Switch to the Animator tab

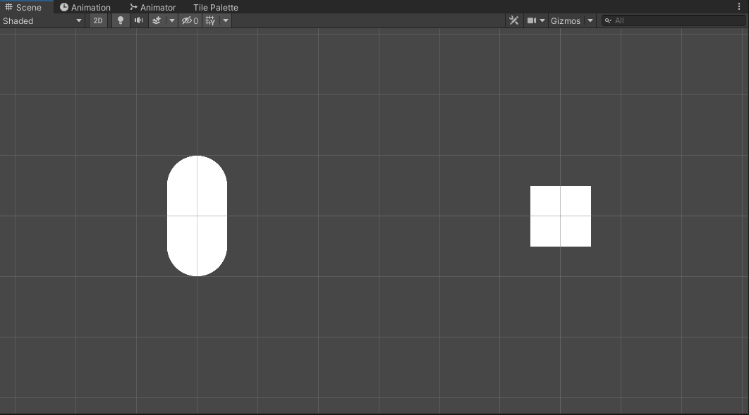(152, 7)
